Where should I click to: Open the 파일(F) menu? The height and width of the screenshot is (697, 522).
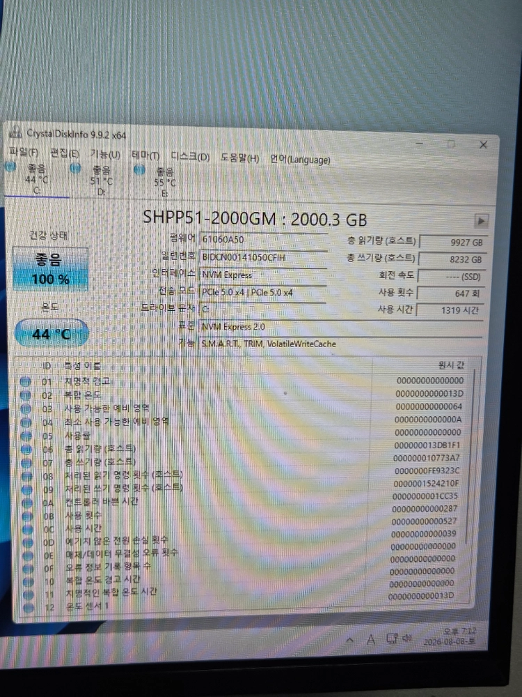(x=24, y=152)
